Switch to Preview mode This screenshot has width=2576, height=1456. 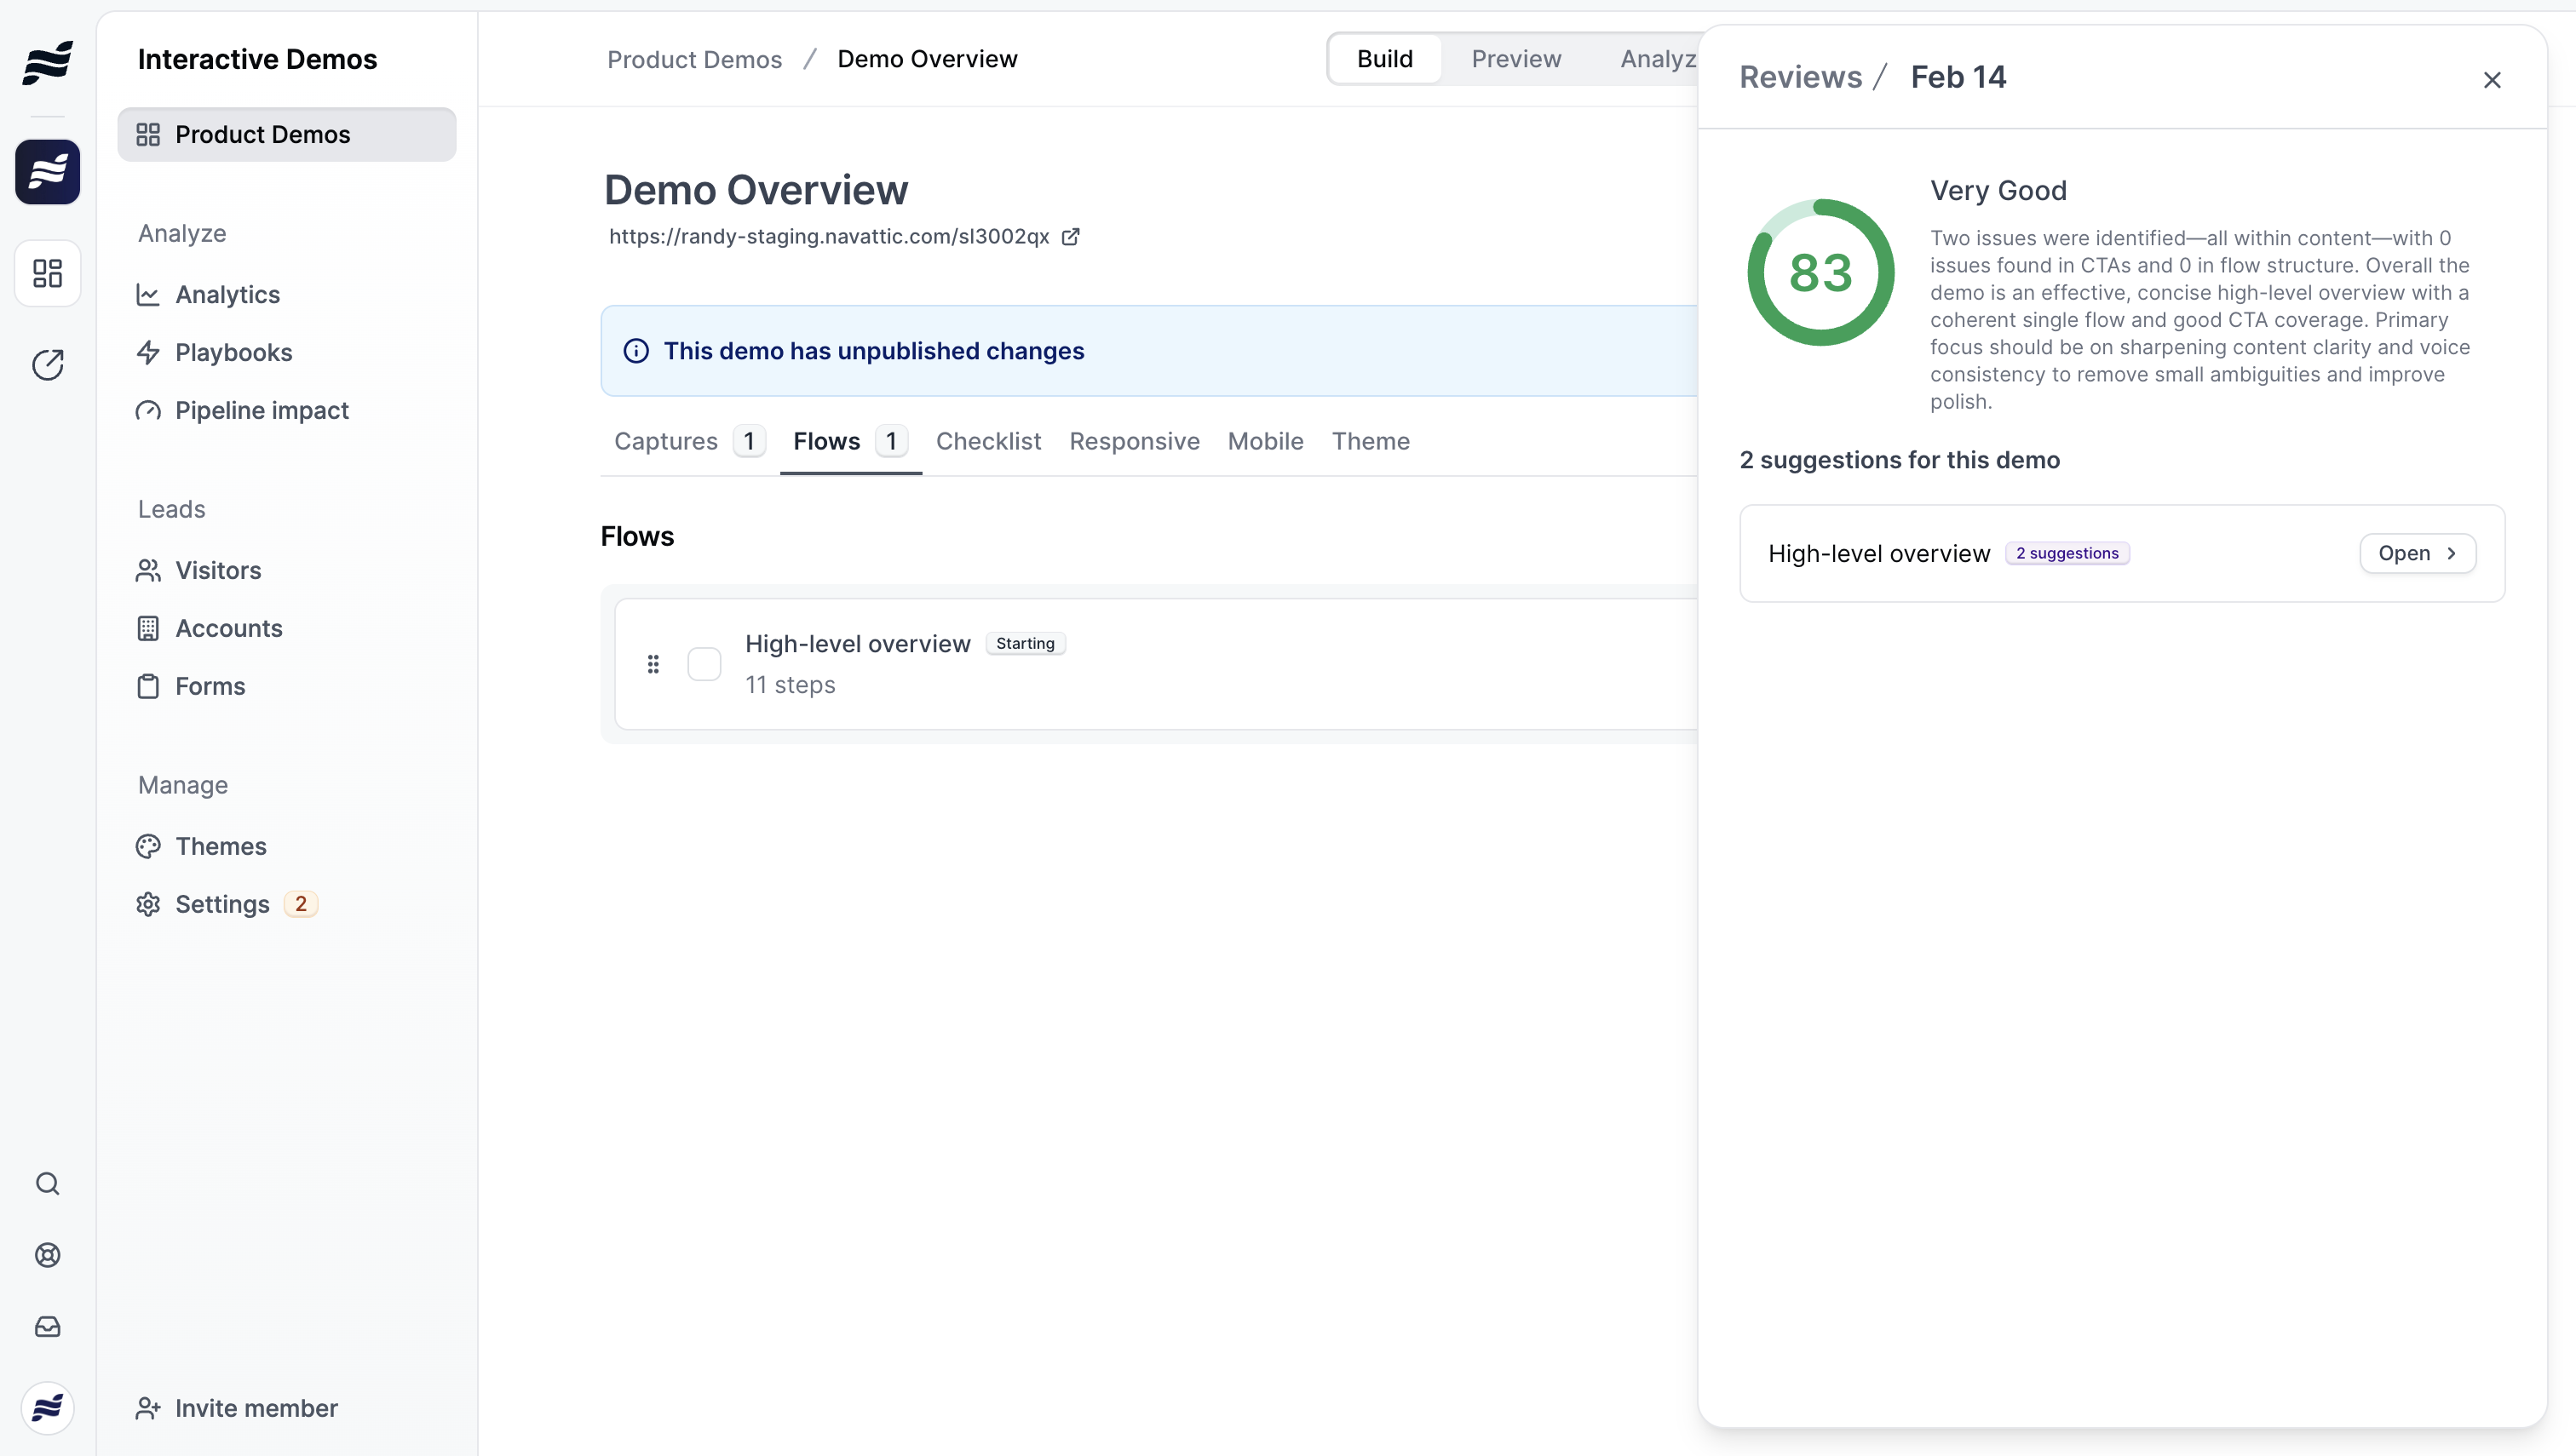click(x=1515, y=58)
